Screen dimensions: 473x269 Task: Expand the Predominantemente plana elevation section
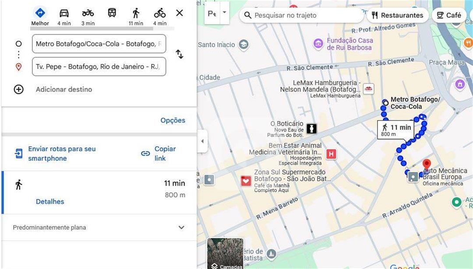(x=99, y=227)
